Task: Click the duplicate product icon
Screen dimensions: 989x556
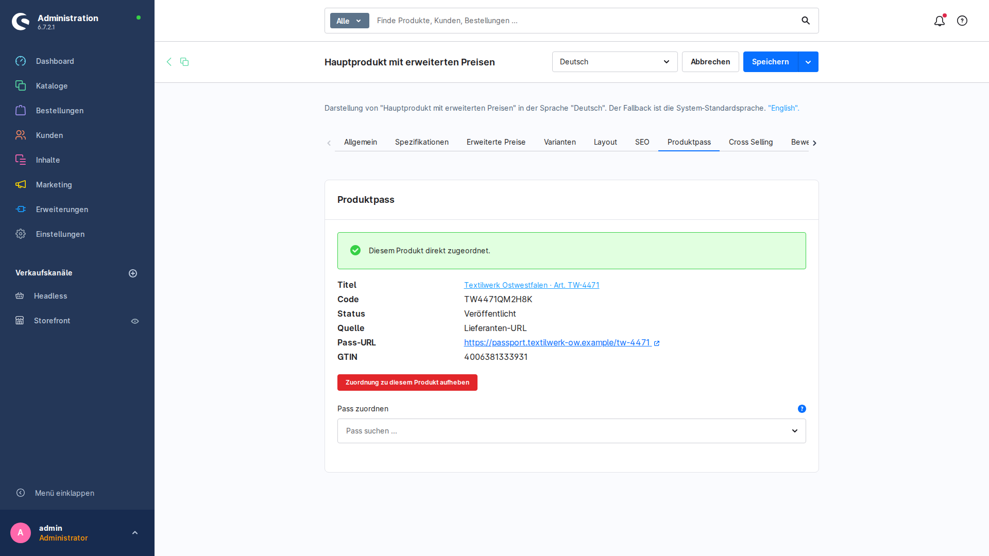Action: tap(184, 62)
